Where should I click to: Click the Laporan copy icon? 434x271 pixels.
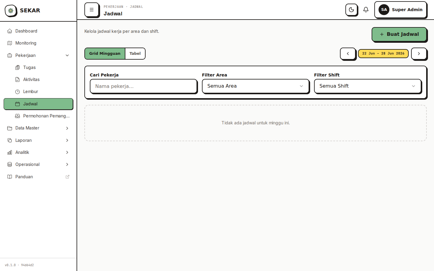[10, 140]
